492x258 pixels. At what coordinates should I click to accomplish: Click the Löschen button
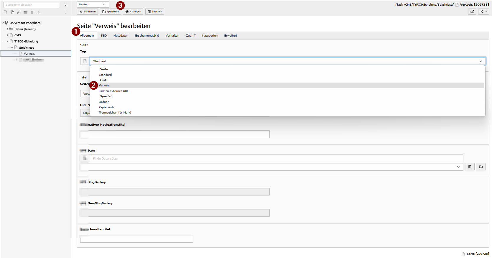click(154, 11)
